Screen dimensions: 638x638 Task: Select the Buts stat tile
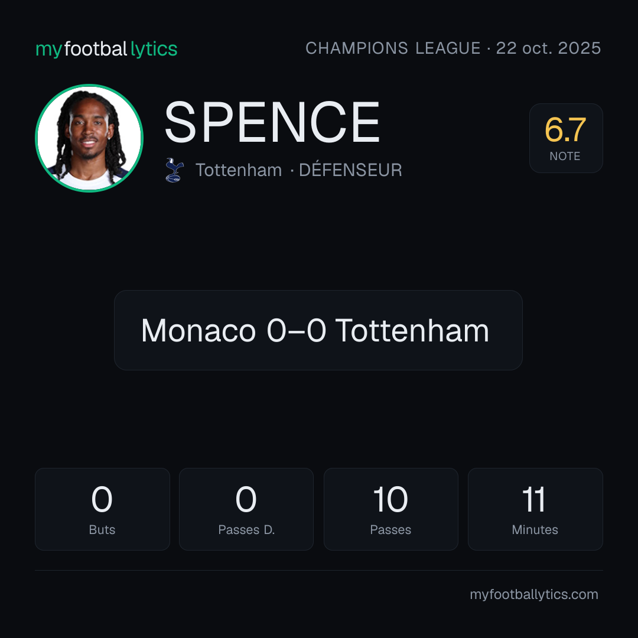102,509
